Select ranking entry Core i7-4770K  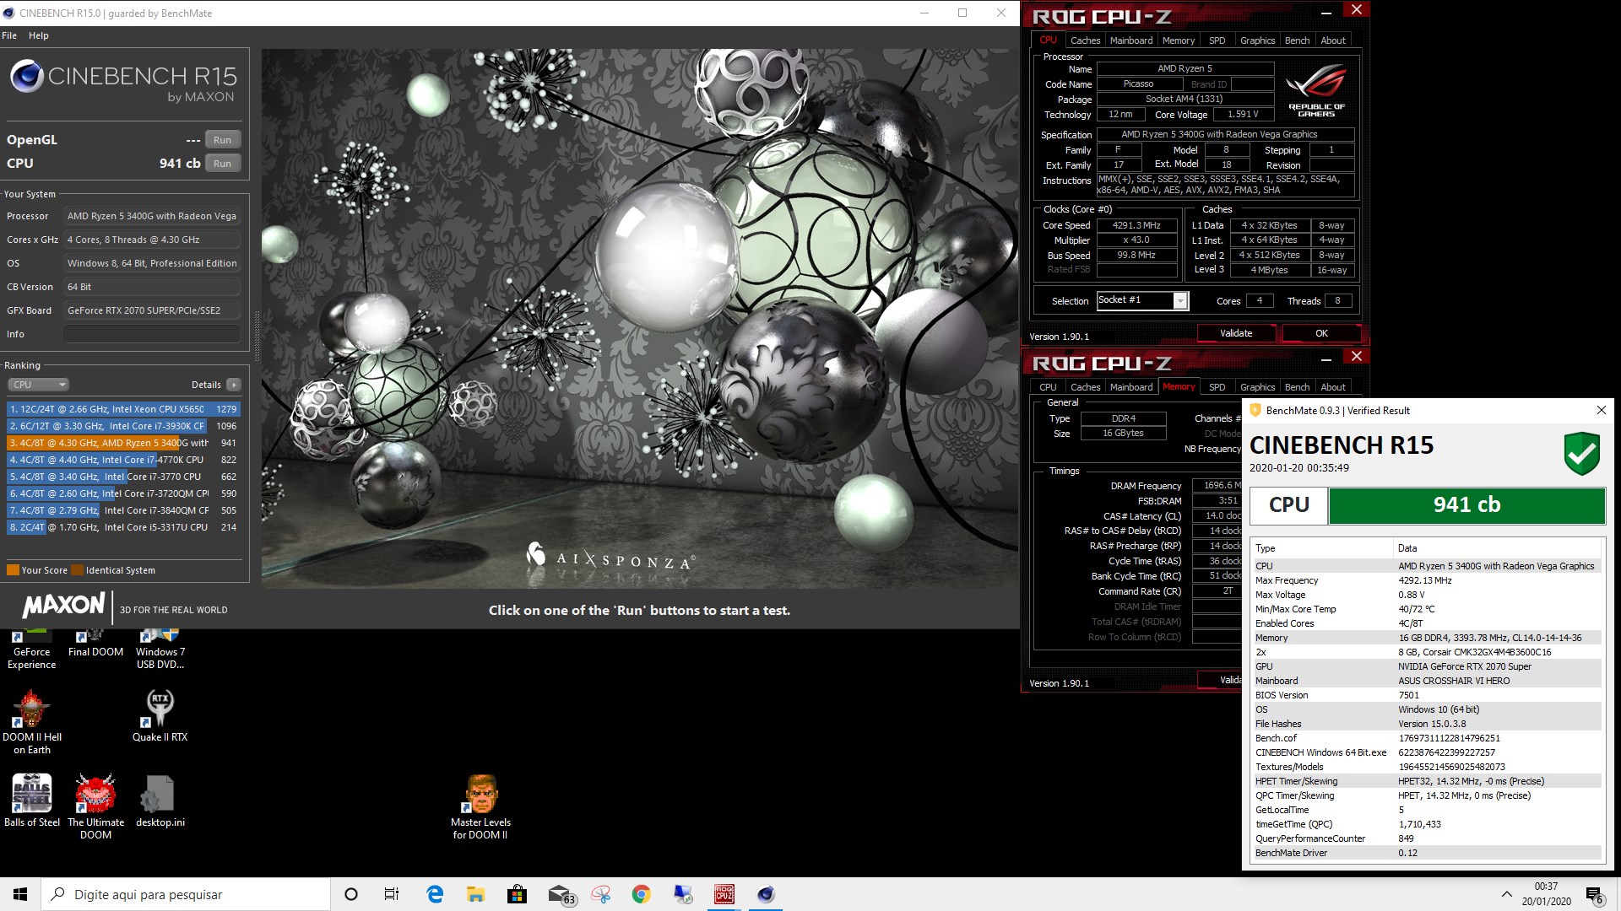[124, 460]
